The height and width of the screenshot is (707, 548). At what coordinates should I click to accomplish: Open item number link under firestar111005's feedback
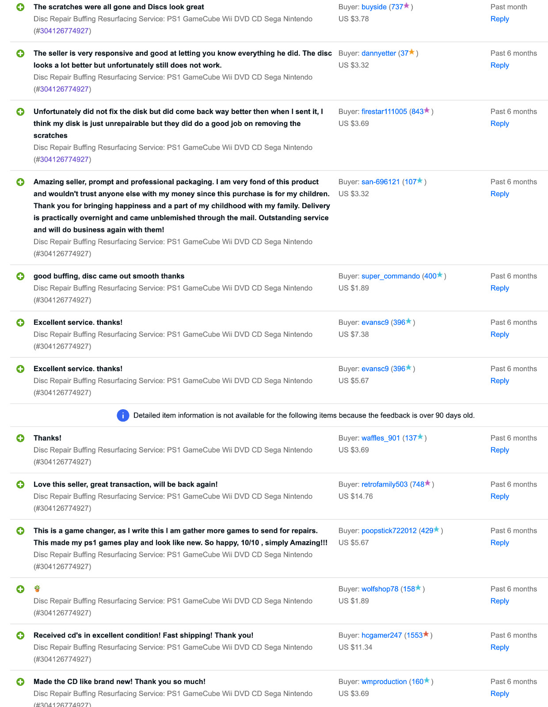click(x=65, y=160)
